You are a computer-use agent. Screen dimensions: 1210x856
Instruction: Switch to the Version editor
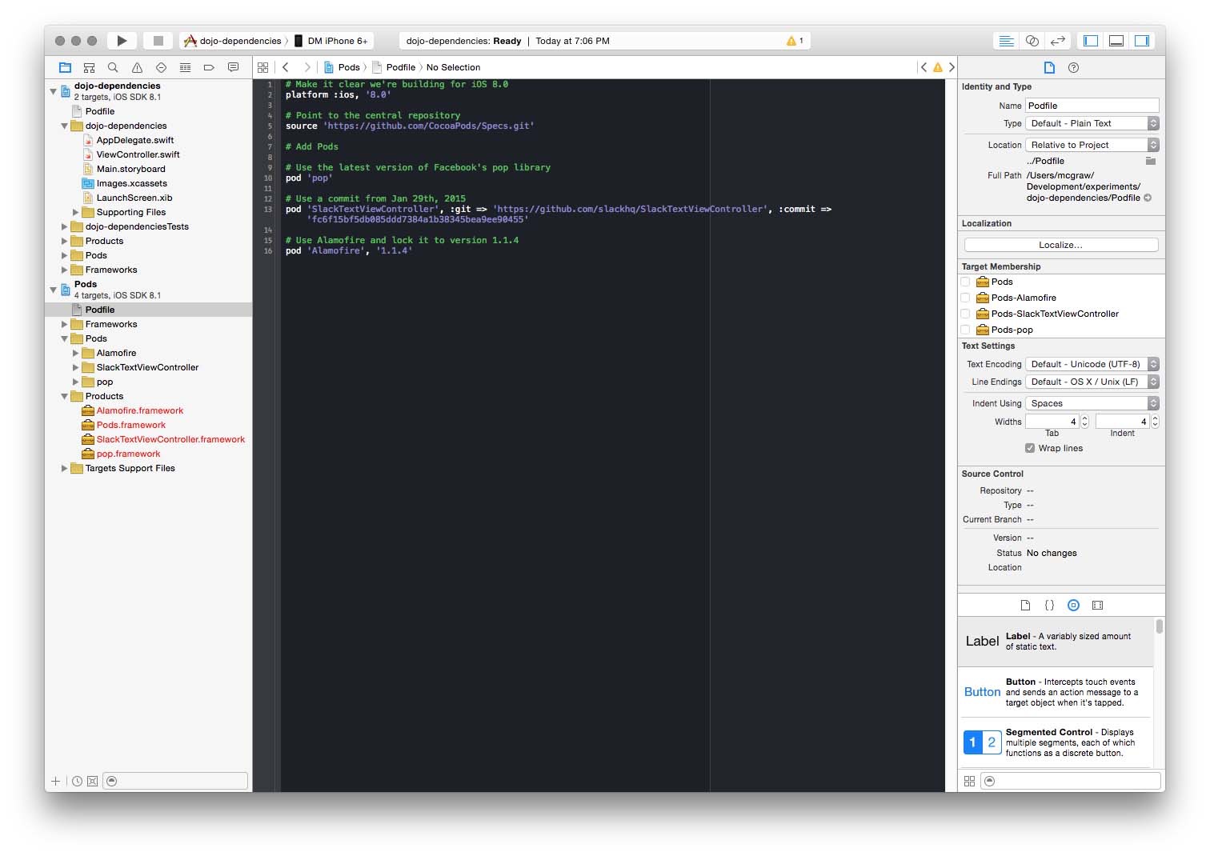1058,41
